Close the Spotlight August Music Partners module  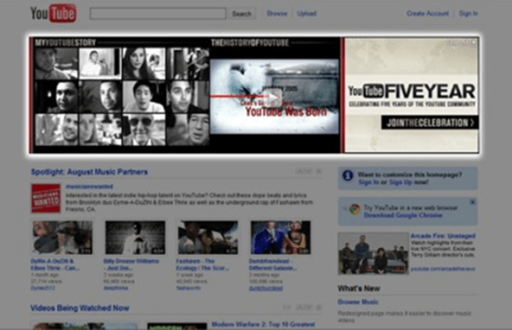tap(319, 171)
